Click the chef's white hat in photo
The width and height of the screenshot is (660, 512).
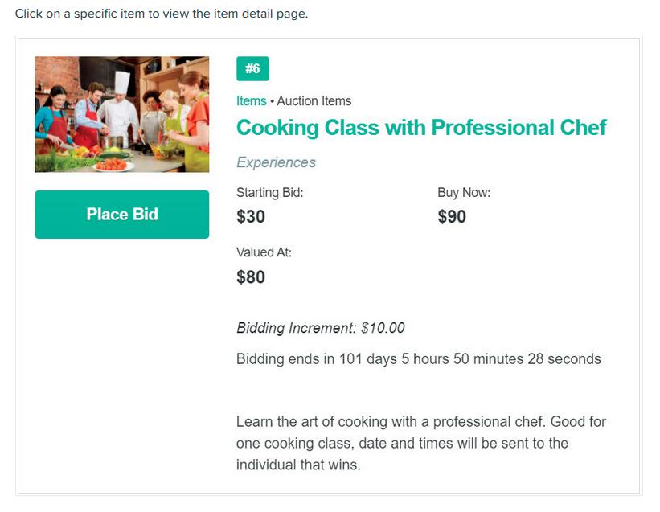pyautogui.click(x=122, y=83)
